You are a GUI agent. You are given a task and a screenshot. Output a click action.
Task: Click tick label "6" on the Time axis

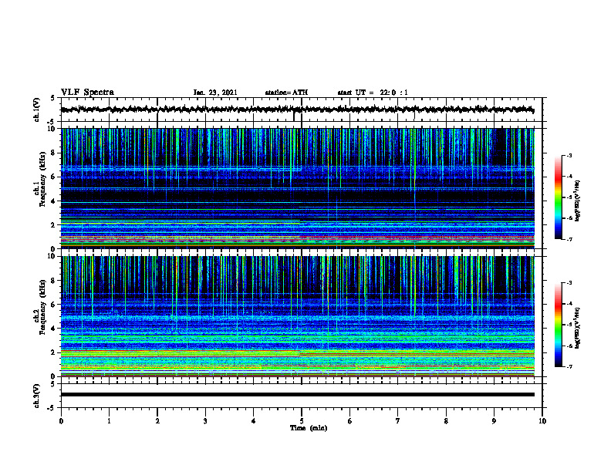point(350,420)
